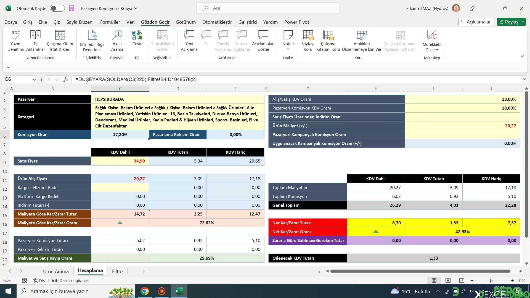Click the sheet tab options dots
The width and height of the screenshot is (530, 298).
(x=319, y=271)
